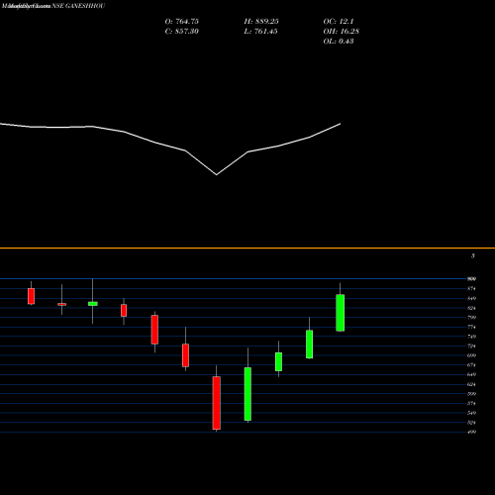Click the tallest red candlestick body

[x=217, y=403]
